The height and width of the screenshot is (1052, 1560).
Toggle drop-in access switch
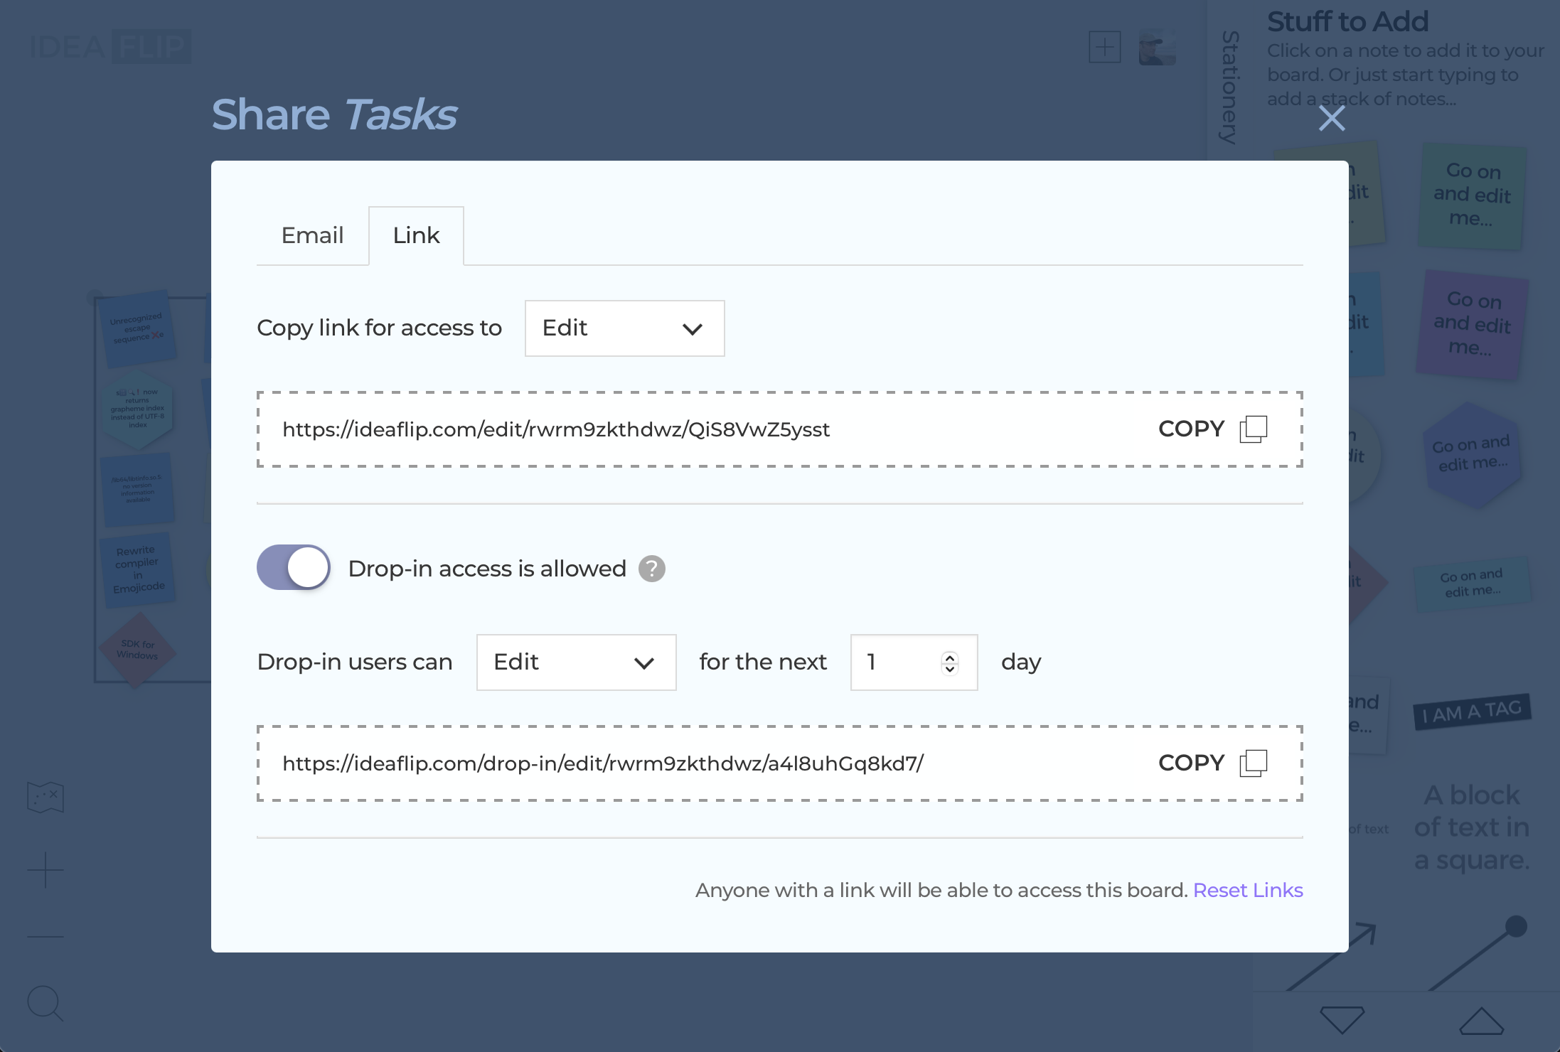[x=293, y=567]
